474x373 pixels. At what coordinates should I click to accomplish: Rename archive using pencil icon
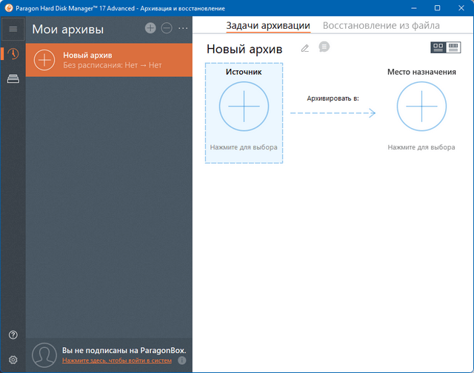tap(304, 48)
